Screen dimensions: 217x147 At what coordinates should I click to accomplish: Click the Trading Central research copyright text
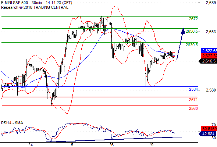click(35, 7)
